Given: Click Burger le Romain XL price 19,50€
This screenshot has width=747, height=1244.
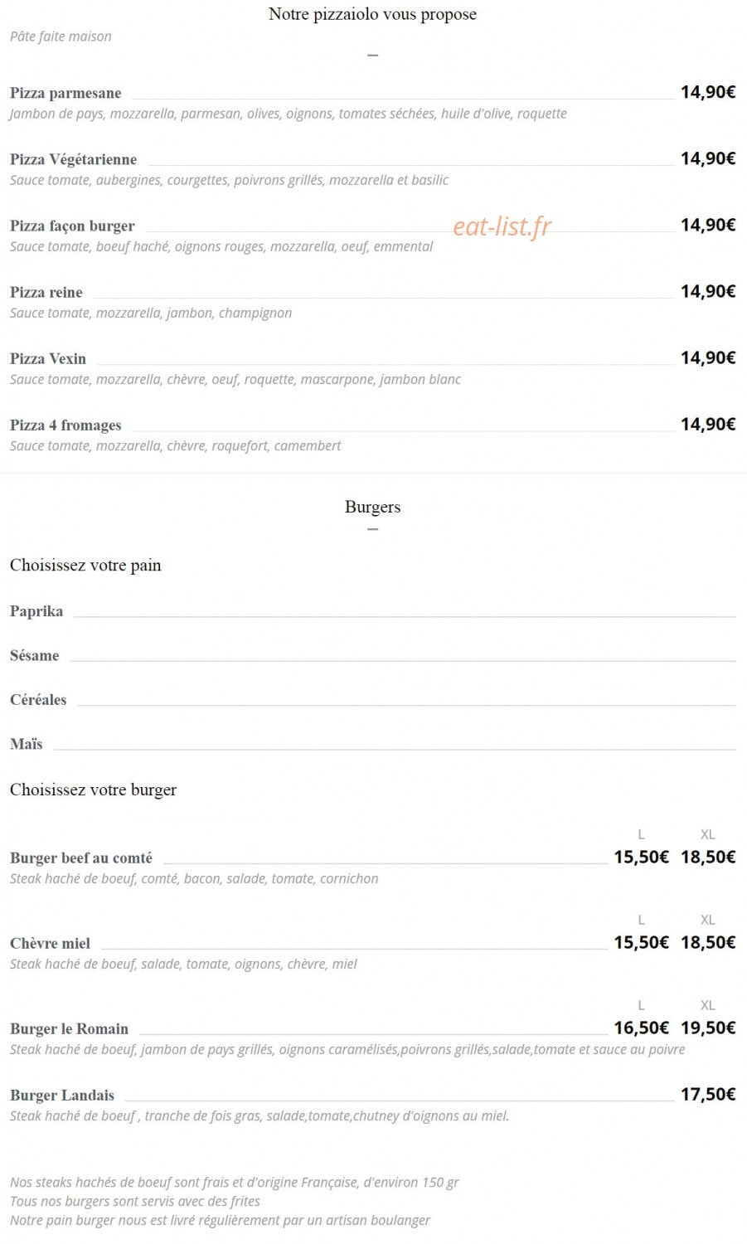Looking at the screenshot, I should click(708, 1028).
